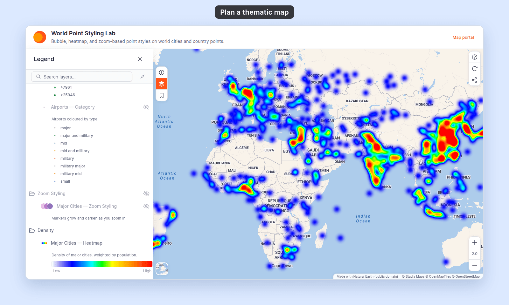Click 'Markers grow and darken' description
This screenshot has height=305, width=509.
(89, 218)
